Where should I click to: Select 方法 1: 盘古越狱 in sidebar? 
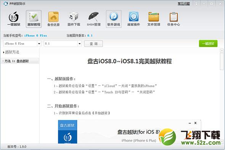(20, 61)
